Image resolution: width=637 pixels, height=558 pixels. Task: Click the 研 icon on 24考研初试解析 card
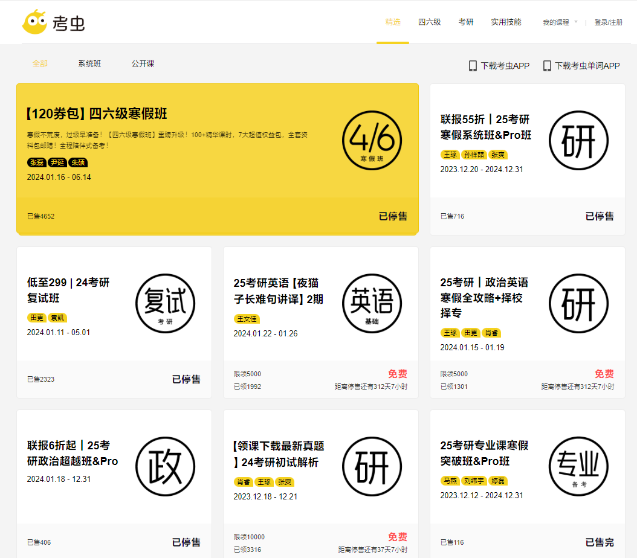372,467
